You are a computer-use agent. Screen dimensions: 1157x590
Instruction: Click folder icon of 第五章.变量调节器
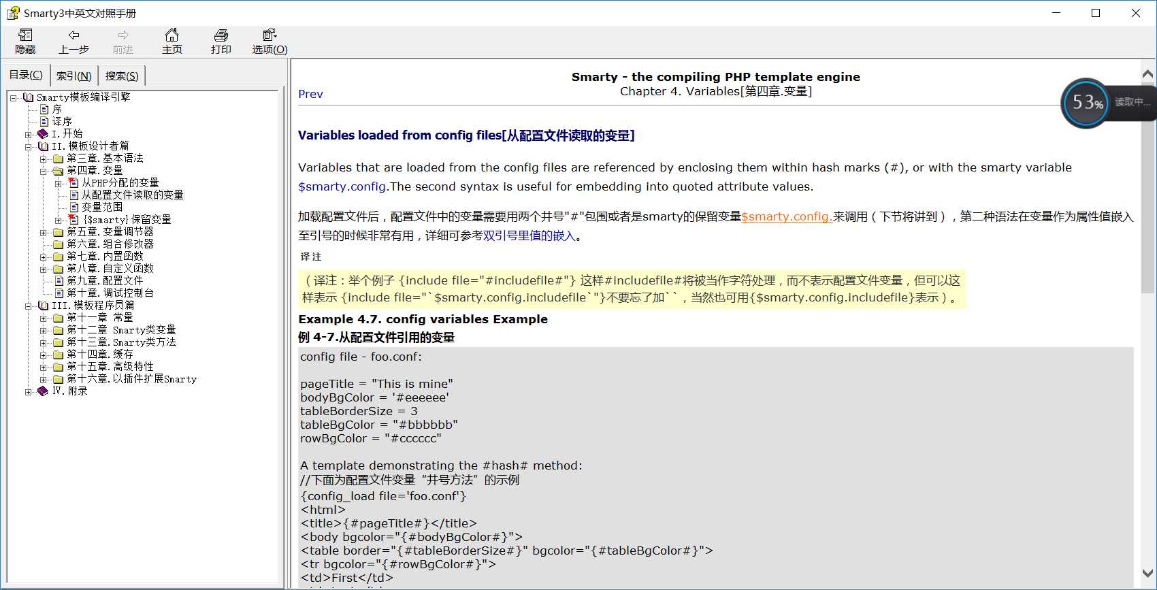(x=59, y=232)
